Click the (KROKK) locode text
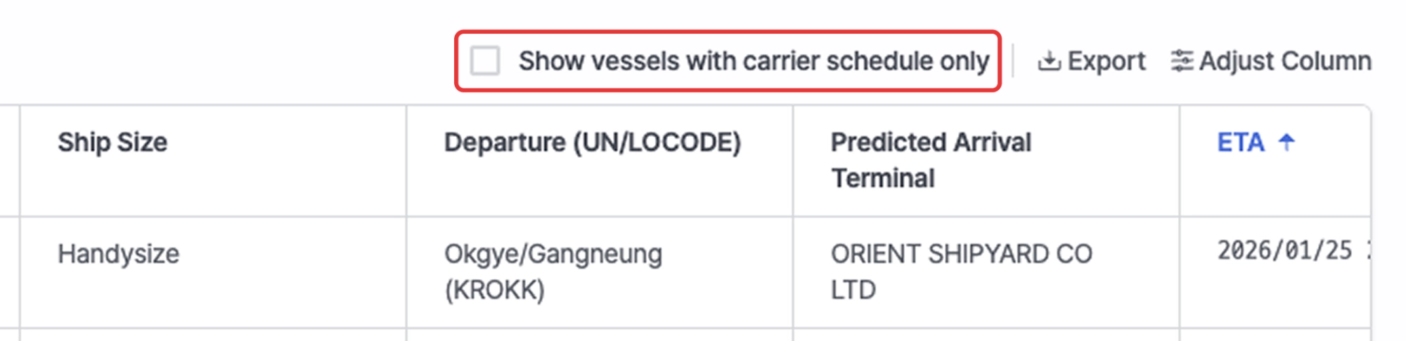 tap(494, 290)
